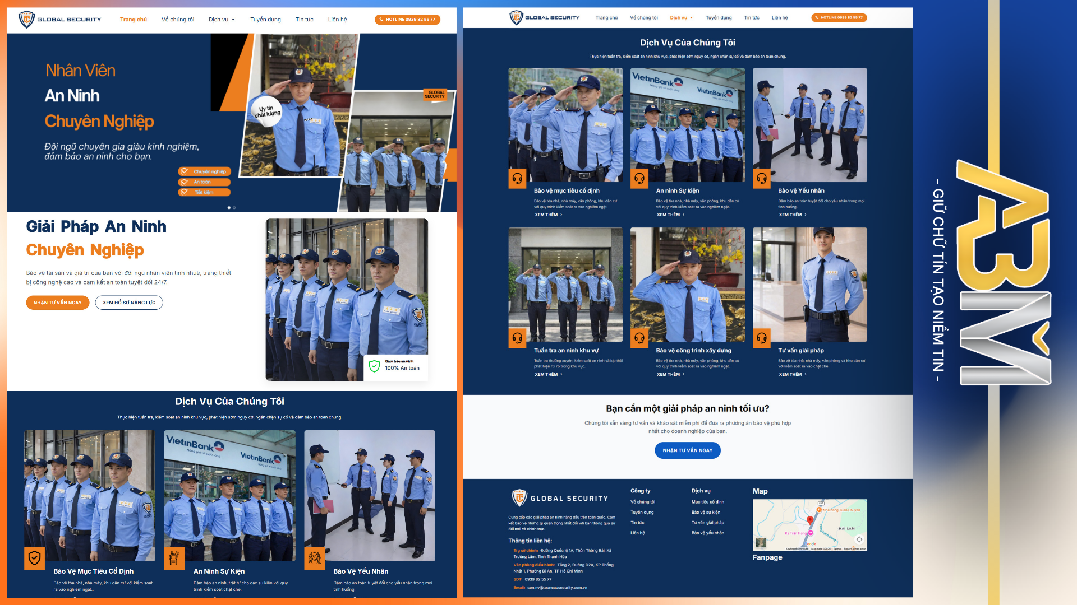This screenshot has height=605, width=1077.
Task: Click the Global Security logo in footer
Action: click(x=560, y=498)
